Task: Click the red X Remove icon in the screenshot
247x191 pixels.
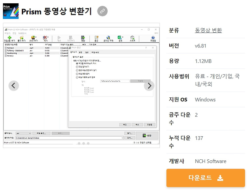Action: [x=45, y=38]
